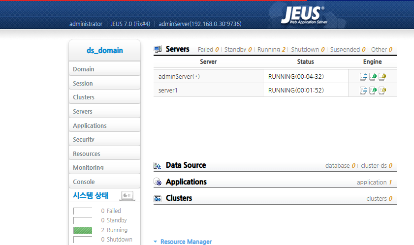Image resolution: width=414 pixels, height=245 pixels.
Task: Open the Session menu item
Action: pyautogui.click(x=104, y=83)
